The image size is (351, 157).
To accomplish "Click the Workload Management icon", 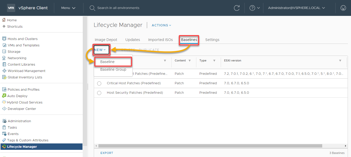I will (x=4, y=71).
